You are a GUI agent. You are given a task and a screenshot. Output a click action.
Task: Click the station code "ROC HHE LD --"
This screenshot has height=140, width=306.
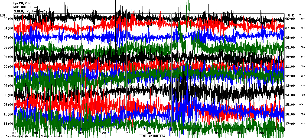tap(25, 7)
